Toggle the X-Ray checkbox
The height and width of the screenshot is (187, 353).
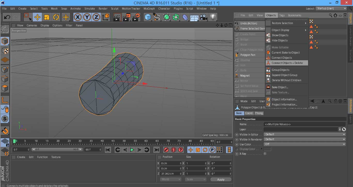click(265, 154)
